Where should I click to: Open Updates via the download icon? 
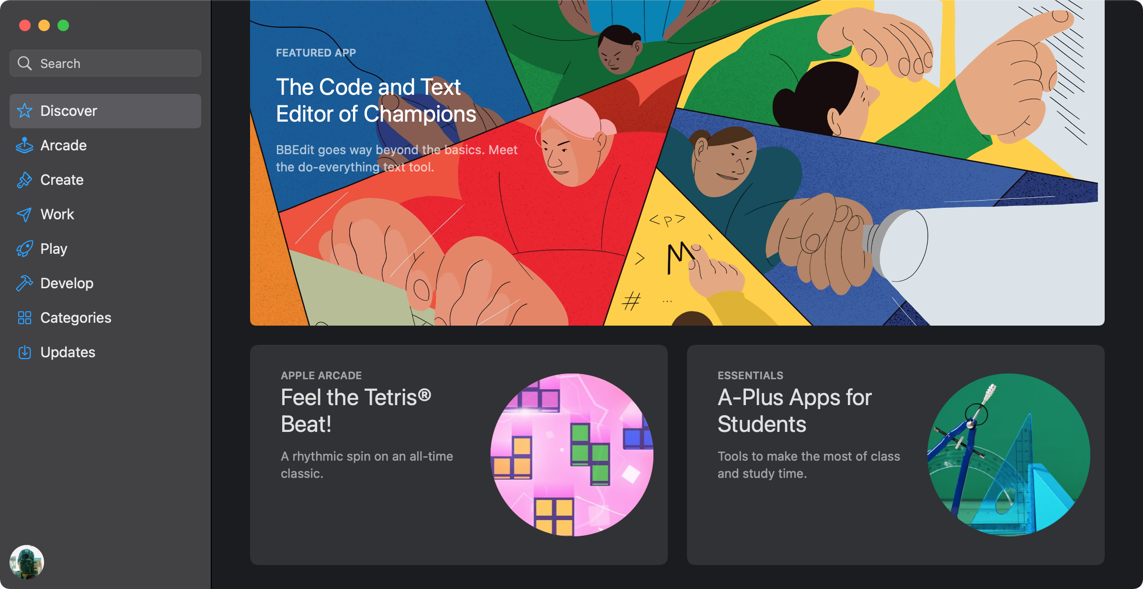pyautogui.click(x=24, y=352)
